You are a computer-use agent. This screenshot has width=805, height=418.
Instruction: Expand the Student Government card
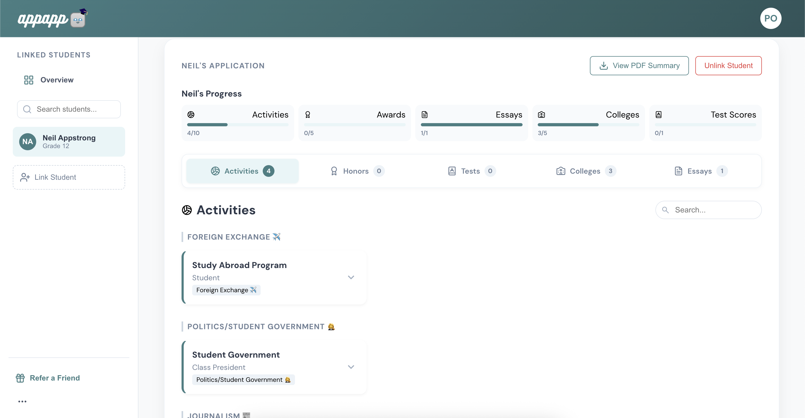(x=351, y=367)
